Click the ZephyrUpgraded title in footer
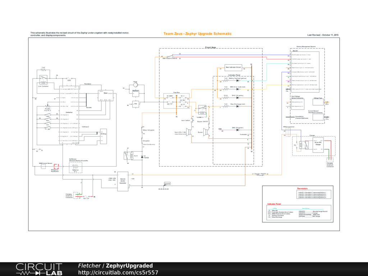The image size is (368, 276). point(129,266)
